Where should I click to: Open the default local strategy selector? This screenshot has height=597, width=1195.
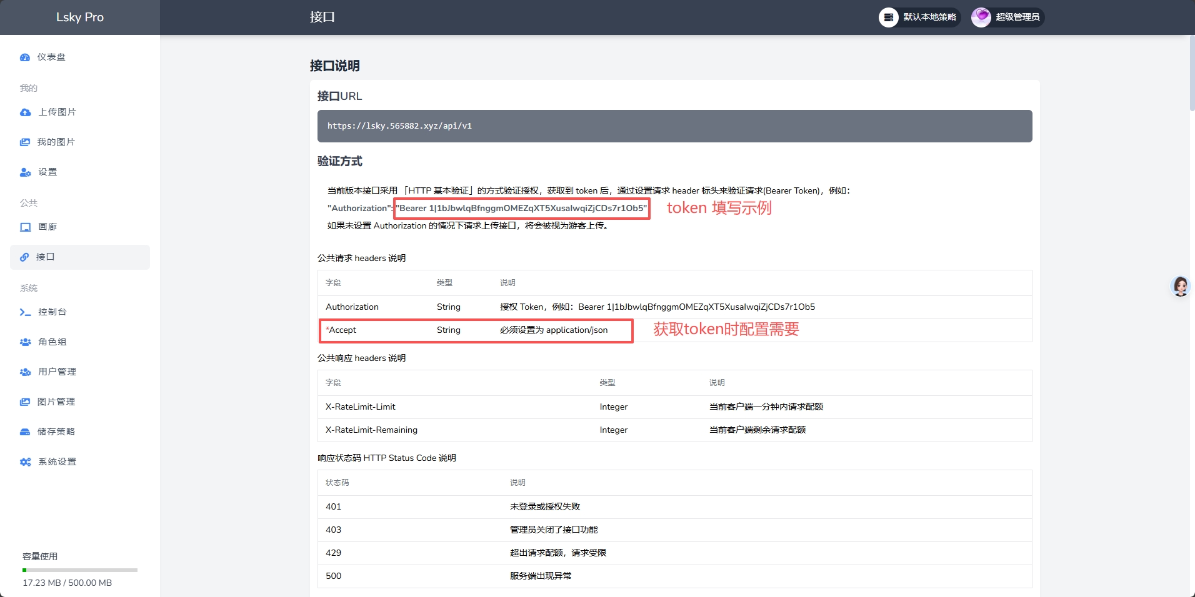coord(919,17)
